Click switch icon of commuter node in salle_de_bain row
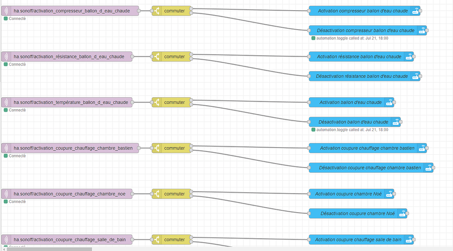Screen dimensions: 453x251 tap(157, 240)
